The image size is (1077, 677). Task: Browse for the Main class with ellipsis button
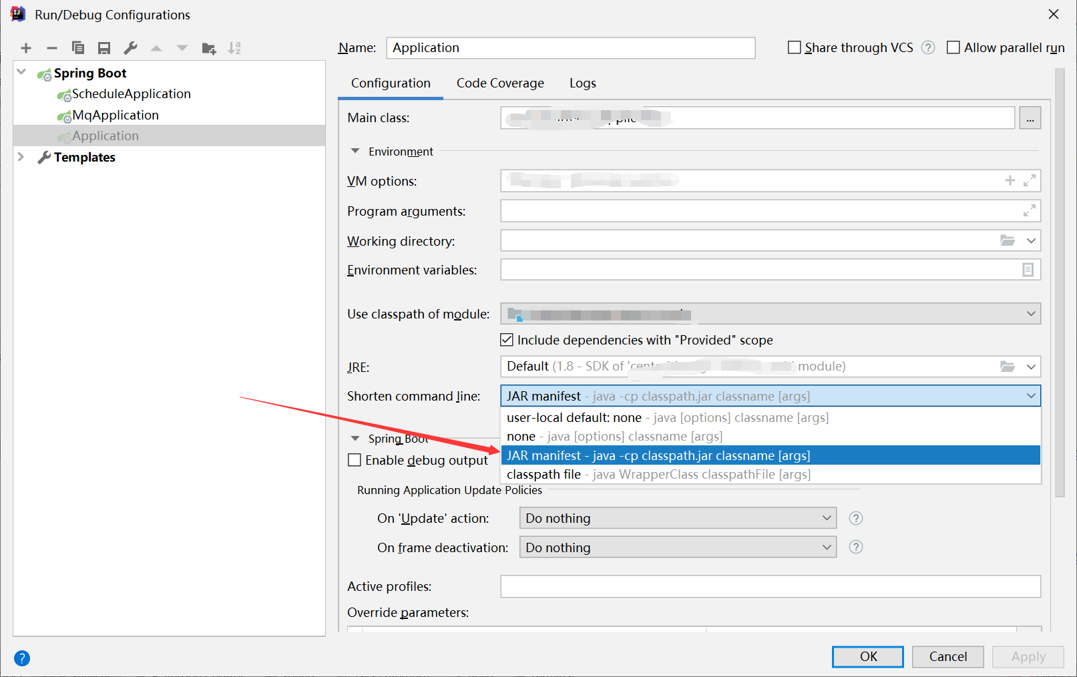(1030, 118)
